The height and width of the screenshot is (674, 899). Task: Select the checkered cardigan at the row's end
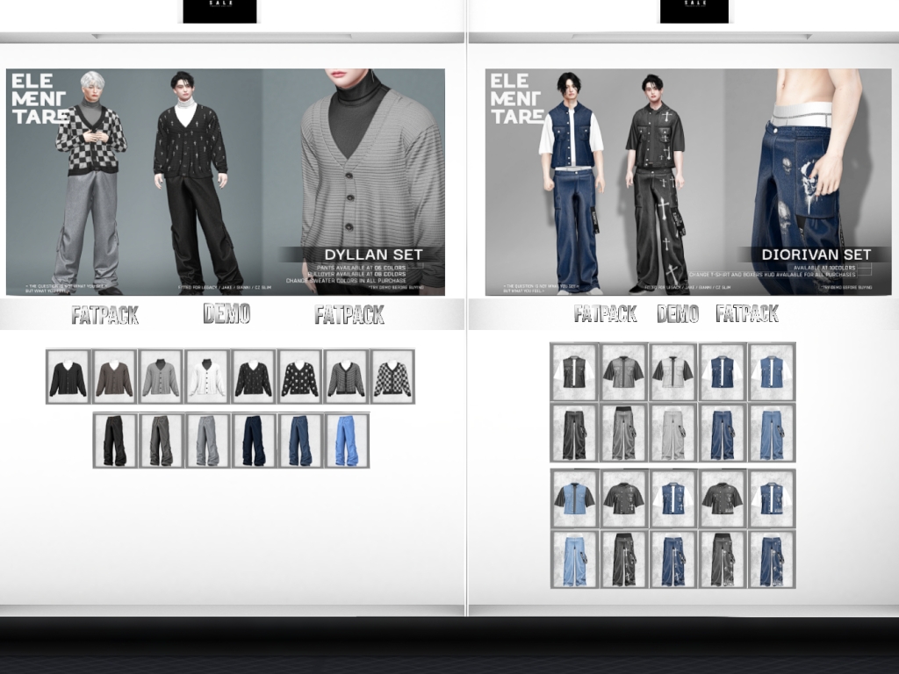(392, 376)
